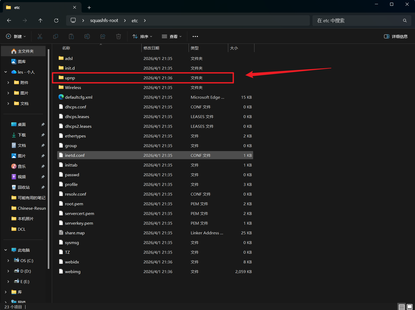Click the Delete trash can icon
415x310 pixels.
click(x=119, y=36)
